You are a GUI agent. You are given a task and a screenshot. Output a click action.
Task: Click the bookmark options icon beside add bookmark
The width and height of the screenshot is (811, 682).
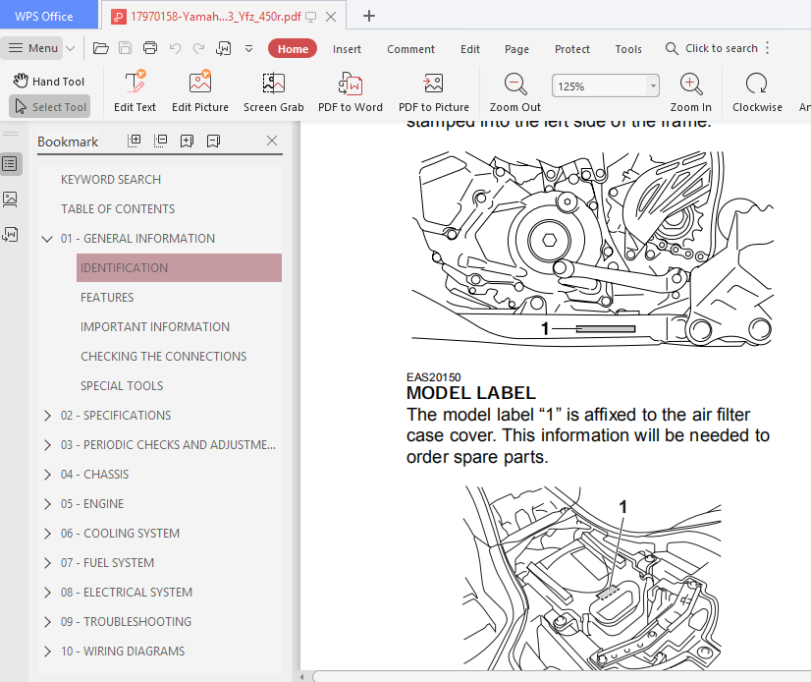[x=213, y=141]
